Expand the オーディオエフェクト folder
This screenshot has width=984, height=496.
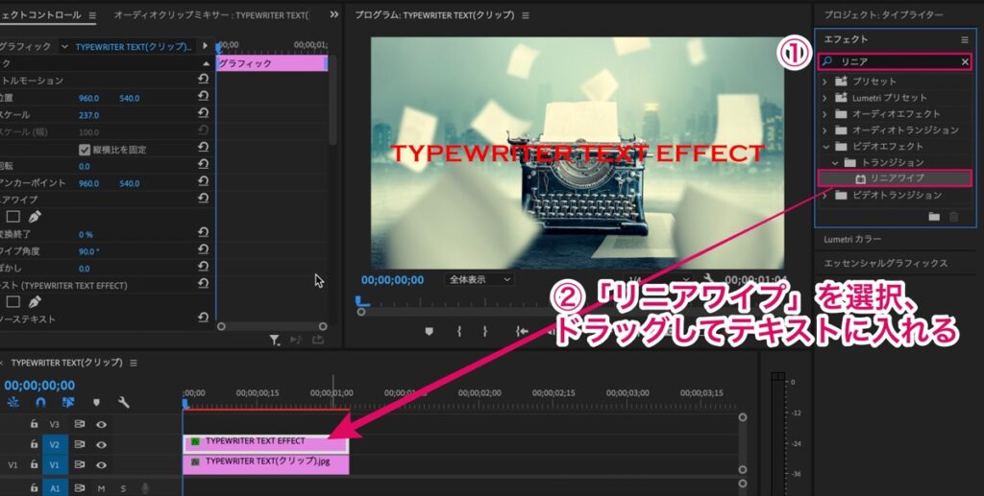pyautogui.click(x=824, y=114)
